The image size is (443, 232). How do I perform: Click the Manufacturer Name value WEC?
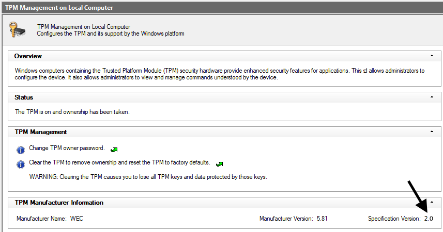coord(77,219)
